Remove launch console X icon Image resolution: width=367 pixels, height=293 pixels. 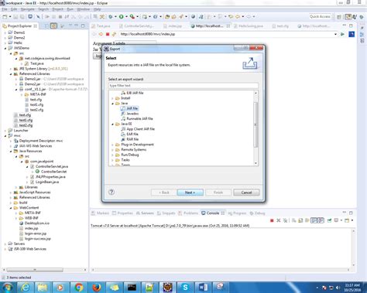click(279, 220)
